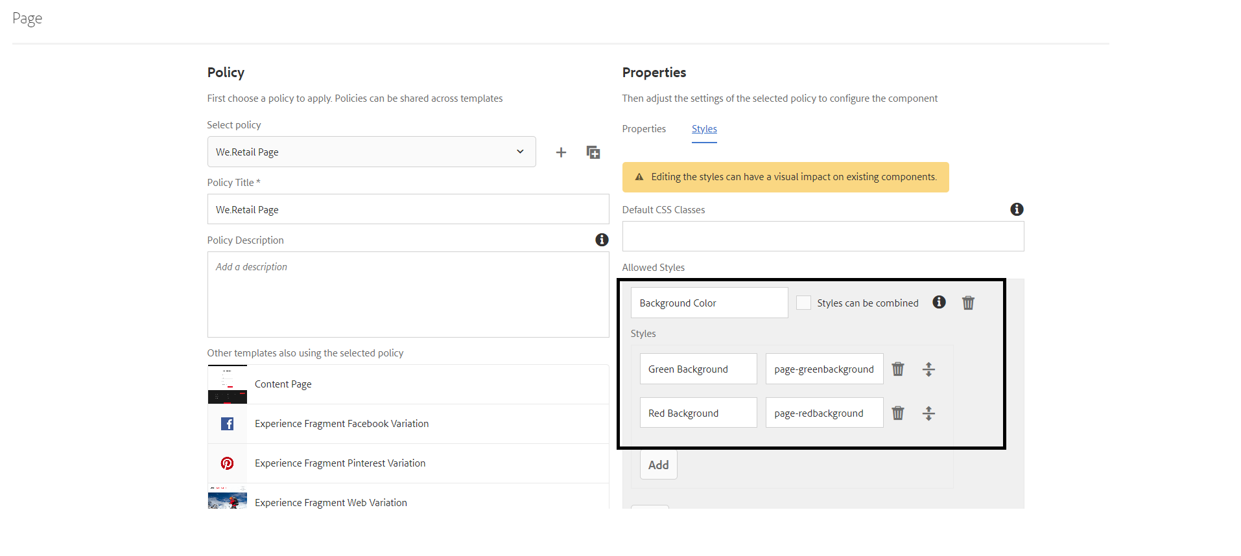Click Experience Fragment Web Variation thumbnail
This screenshot has height=556, width=1241.
[227, 498]
